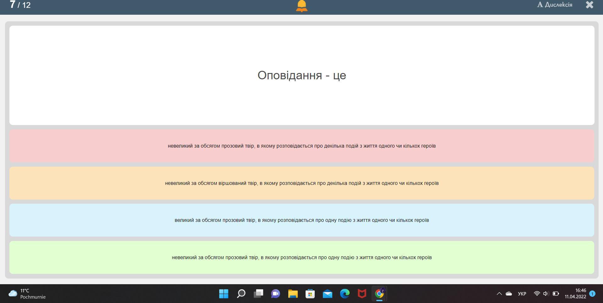Screen dimensions: 603x303
Task: Close the quiz with the X icon
Action: (589, 5)
